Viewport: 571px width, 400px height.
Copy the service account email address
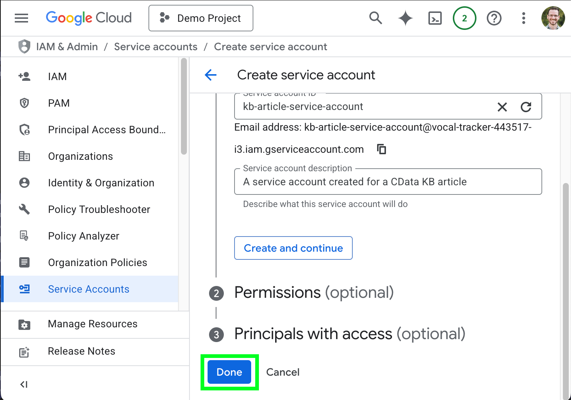381,149
